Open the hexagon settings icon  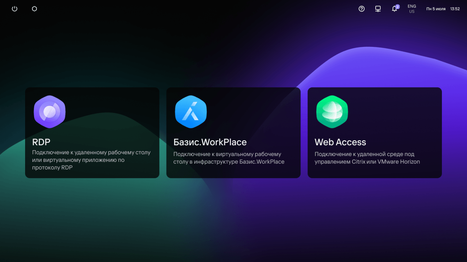(x=34, y=9)
